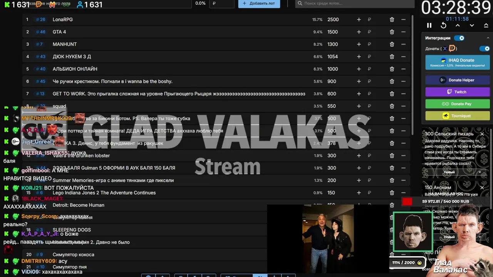493x277 pixels.
Task: Click lot number #7 next to MANHUNT
Action: [39, 44]
